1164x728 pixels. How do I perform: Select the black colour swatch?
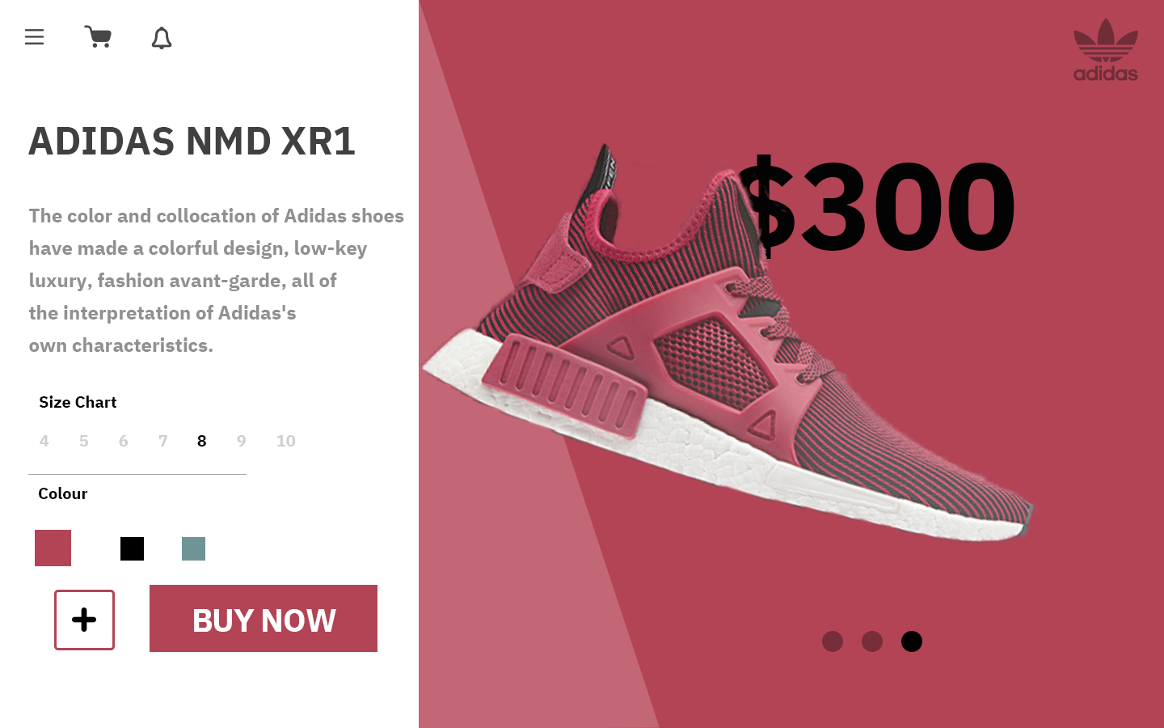click(x=132, y=548)
